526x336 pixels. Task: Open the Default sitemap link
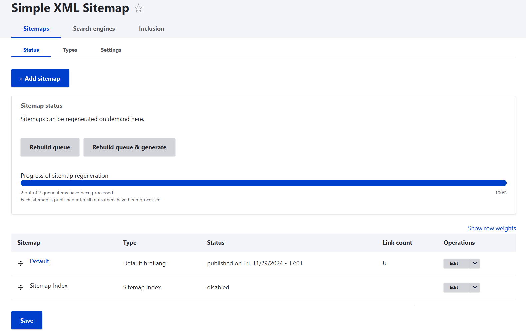click(x=39, y=261)
